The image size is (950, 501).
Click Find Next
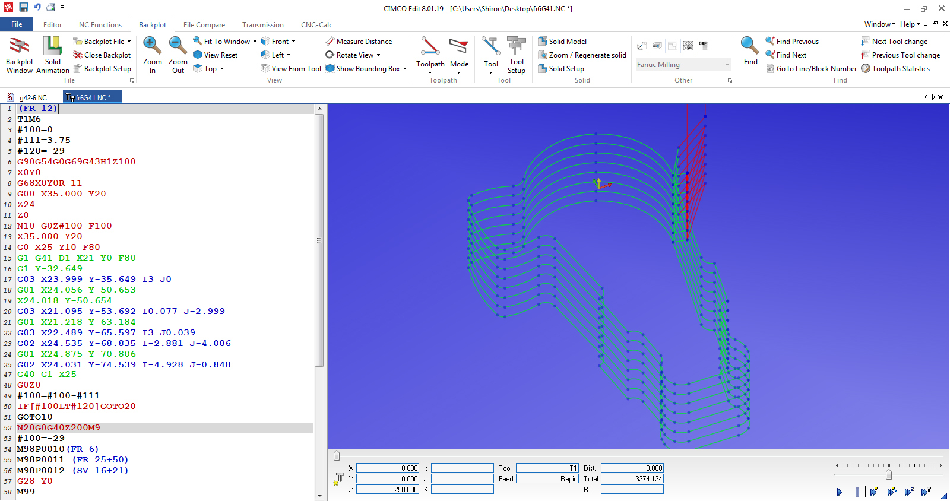tap(786, 55)
